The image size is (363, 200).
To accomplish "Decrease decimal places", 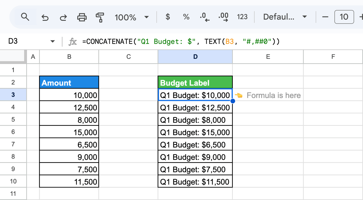I will point(205,17).
